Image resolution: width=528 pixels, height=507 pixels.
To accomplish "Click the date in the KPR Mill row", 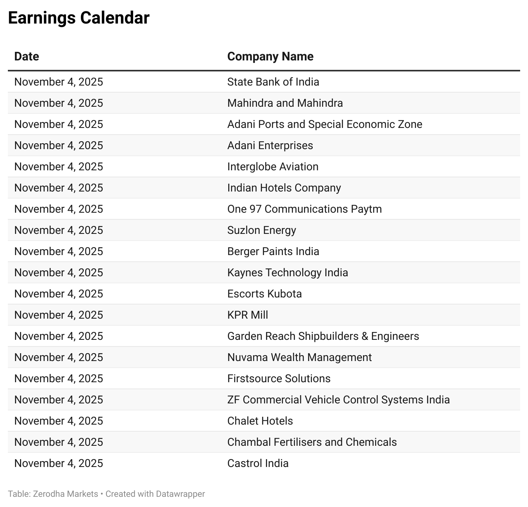I will (x=59, y=315).
